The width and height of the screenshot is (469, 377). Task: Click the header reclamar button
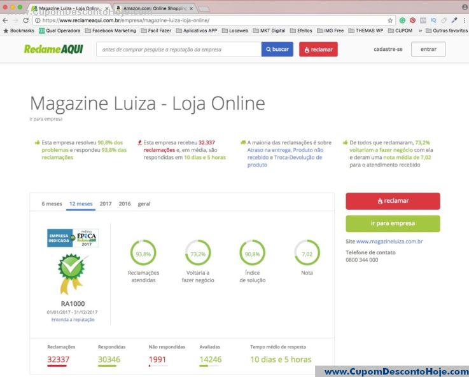coord(318,50)
